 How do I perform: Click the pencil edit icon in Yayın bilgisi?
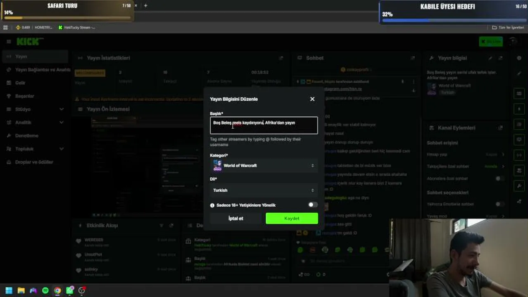(x=490, y=58)
